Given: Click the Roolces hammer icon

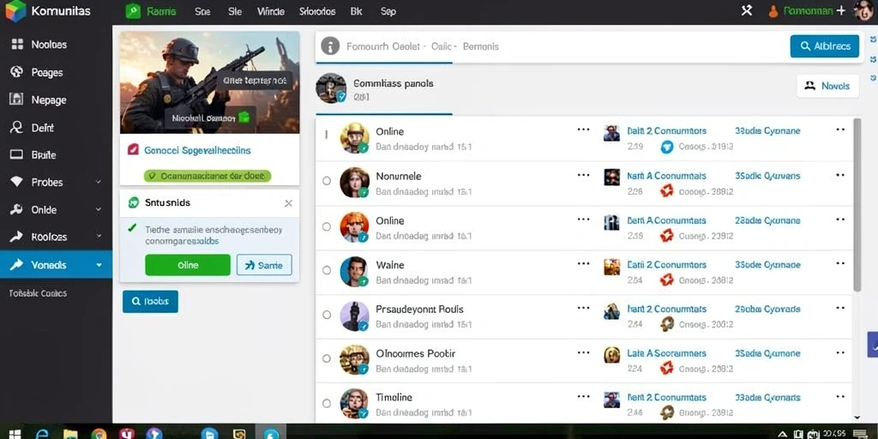Looking at the screenshot, I should point(16,237).
